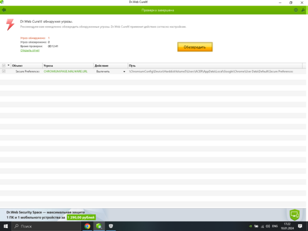Open the CHROMIUM.PAGE.MALWARE.URL threat link
Viewport: 308px width, 231px height.
point(65,71)
